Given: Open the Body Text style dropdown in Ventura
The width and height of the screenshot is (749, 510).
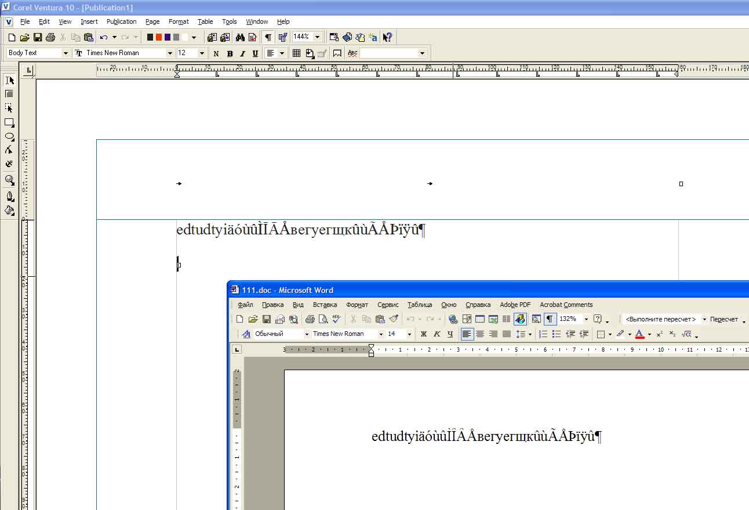Looking at the screenshot, I should pos(66,53).
